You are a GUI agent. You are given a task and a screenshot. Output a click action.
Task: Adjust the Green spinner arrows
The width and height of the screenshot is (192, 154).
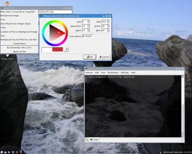(x=108, y=26)
